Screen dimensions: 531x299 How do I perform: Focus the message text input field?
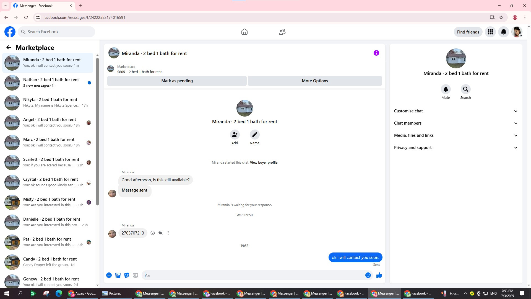[x=253, y=275]
